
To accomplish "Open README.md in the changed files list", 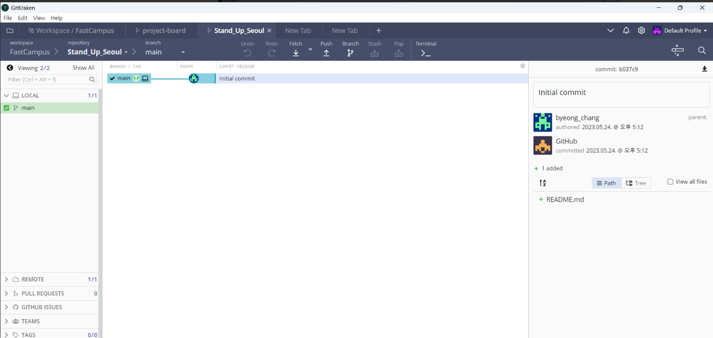I will point(565,200).
